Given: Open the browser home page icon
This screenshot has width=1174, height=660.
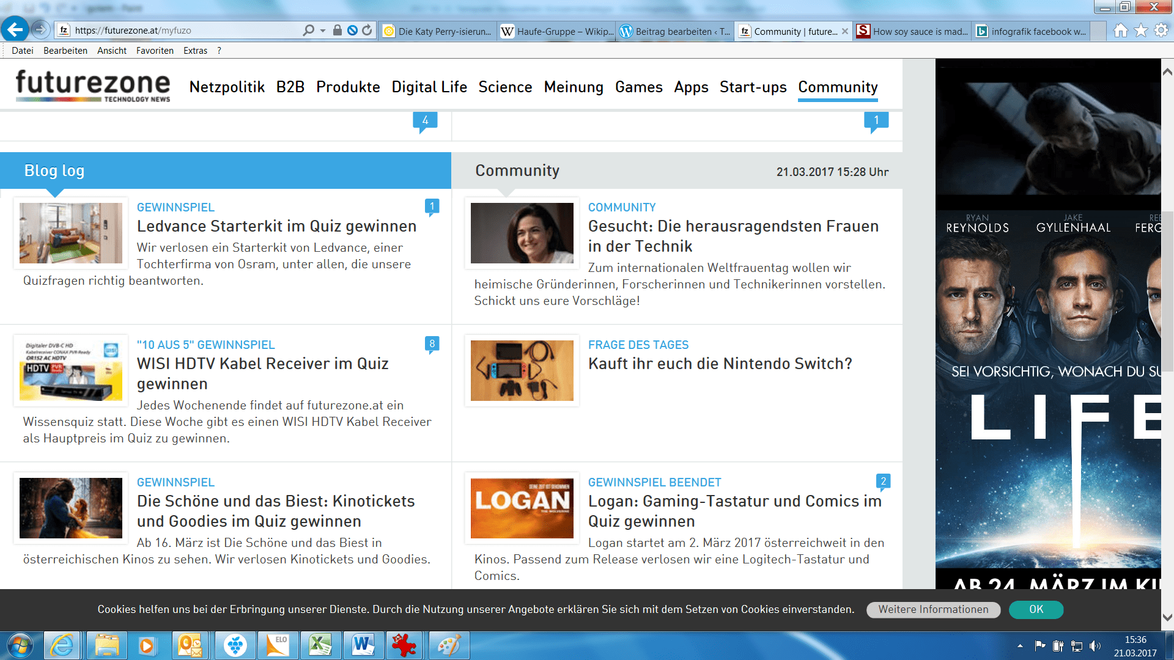Looking at the screenshot, I should pos(1120,31).
